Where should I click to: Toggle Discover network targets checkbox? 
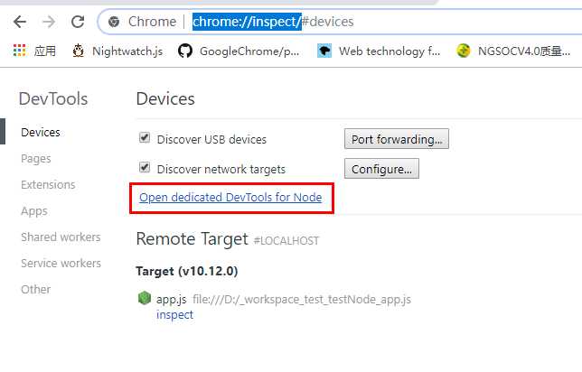144,168
